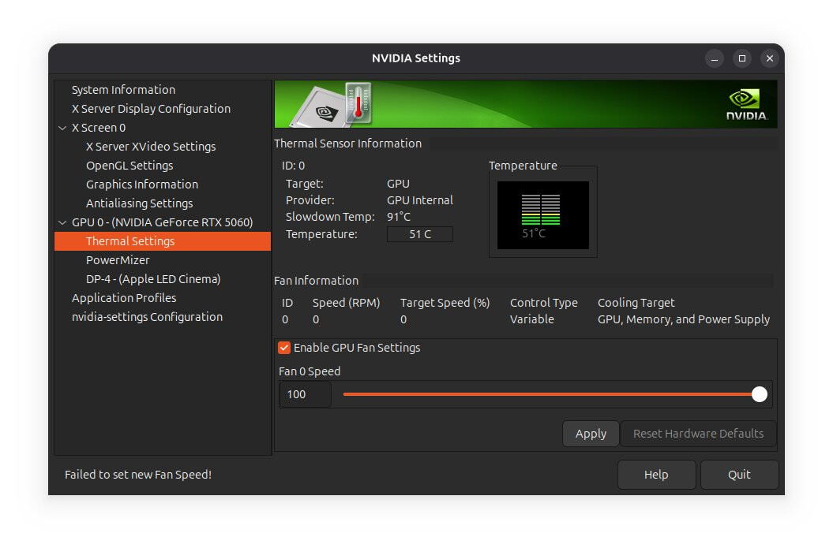Screen dimensions: 833x548
Task: Click the NVIDIA logo in banner
Action: tap(745, 104)
